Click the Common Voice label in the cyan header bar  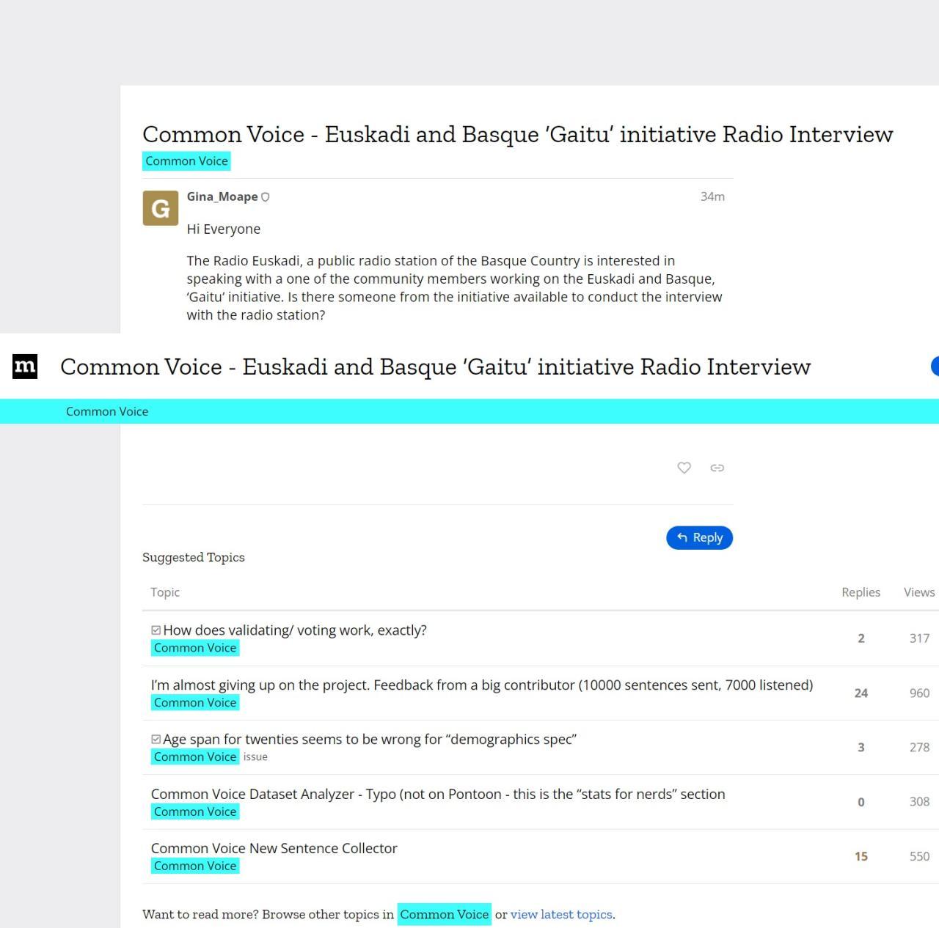click(107, 411)
